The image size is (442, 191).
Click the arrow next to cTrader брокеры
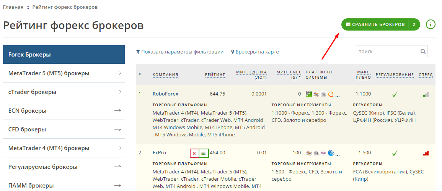pos(117,92)
